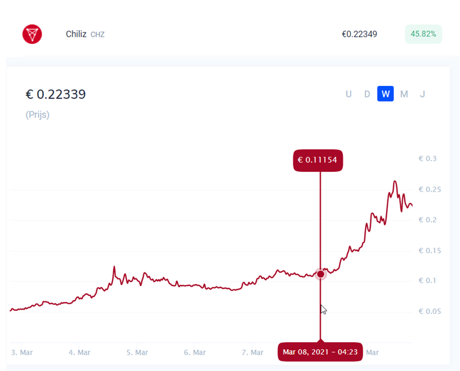Click the (Prijs) chart label

pos(37,114)
